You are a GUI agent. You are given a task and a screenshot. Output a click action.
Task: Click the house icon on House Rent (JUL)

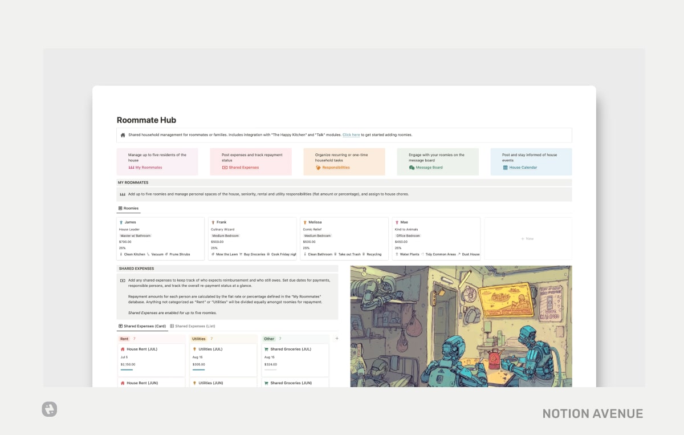pos(122,349)
